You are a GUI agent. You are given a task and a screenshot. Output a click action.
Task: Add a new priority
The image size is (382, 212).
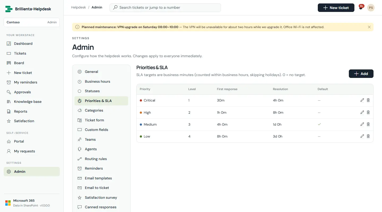point(361,74)
